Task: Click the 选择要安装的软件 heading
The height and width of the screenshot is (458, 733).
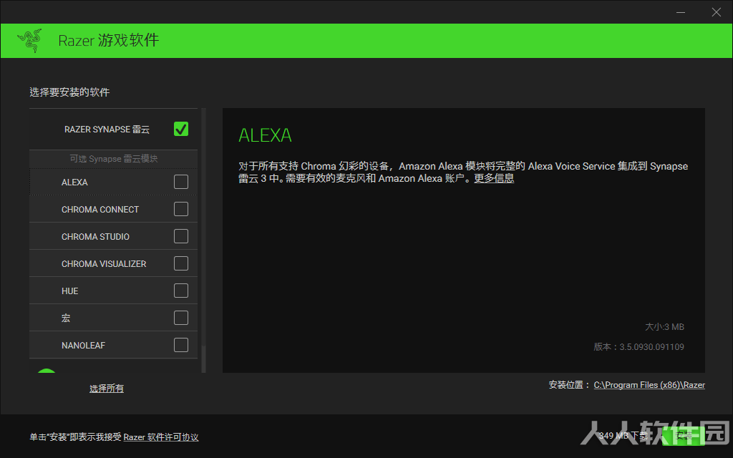Action: tap(69, 92)
